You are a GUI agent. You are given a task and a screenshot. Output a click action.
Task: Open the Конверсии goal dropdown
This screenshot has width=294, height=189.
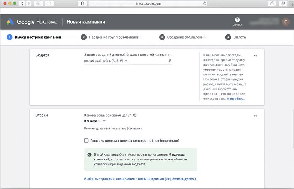[95, 121]
